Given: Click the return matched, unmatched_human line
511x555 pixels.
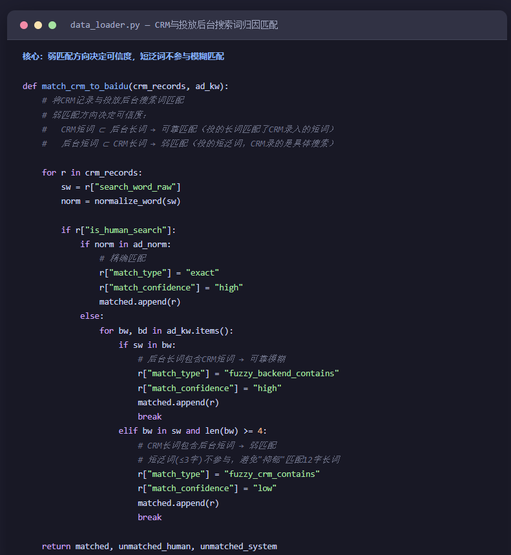Looking at the screenshot, I should [x=160, y=547].
